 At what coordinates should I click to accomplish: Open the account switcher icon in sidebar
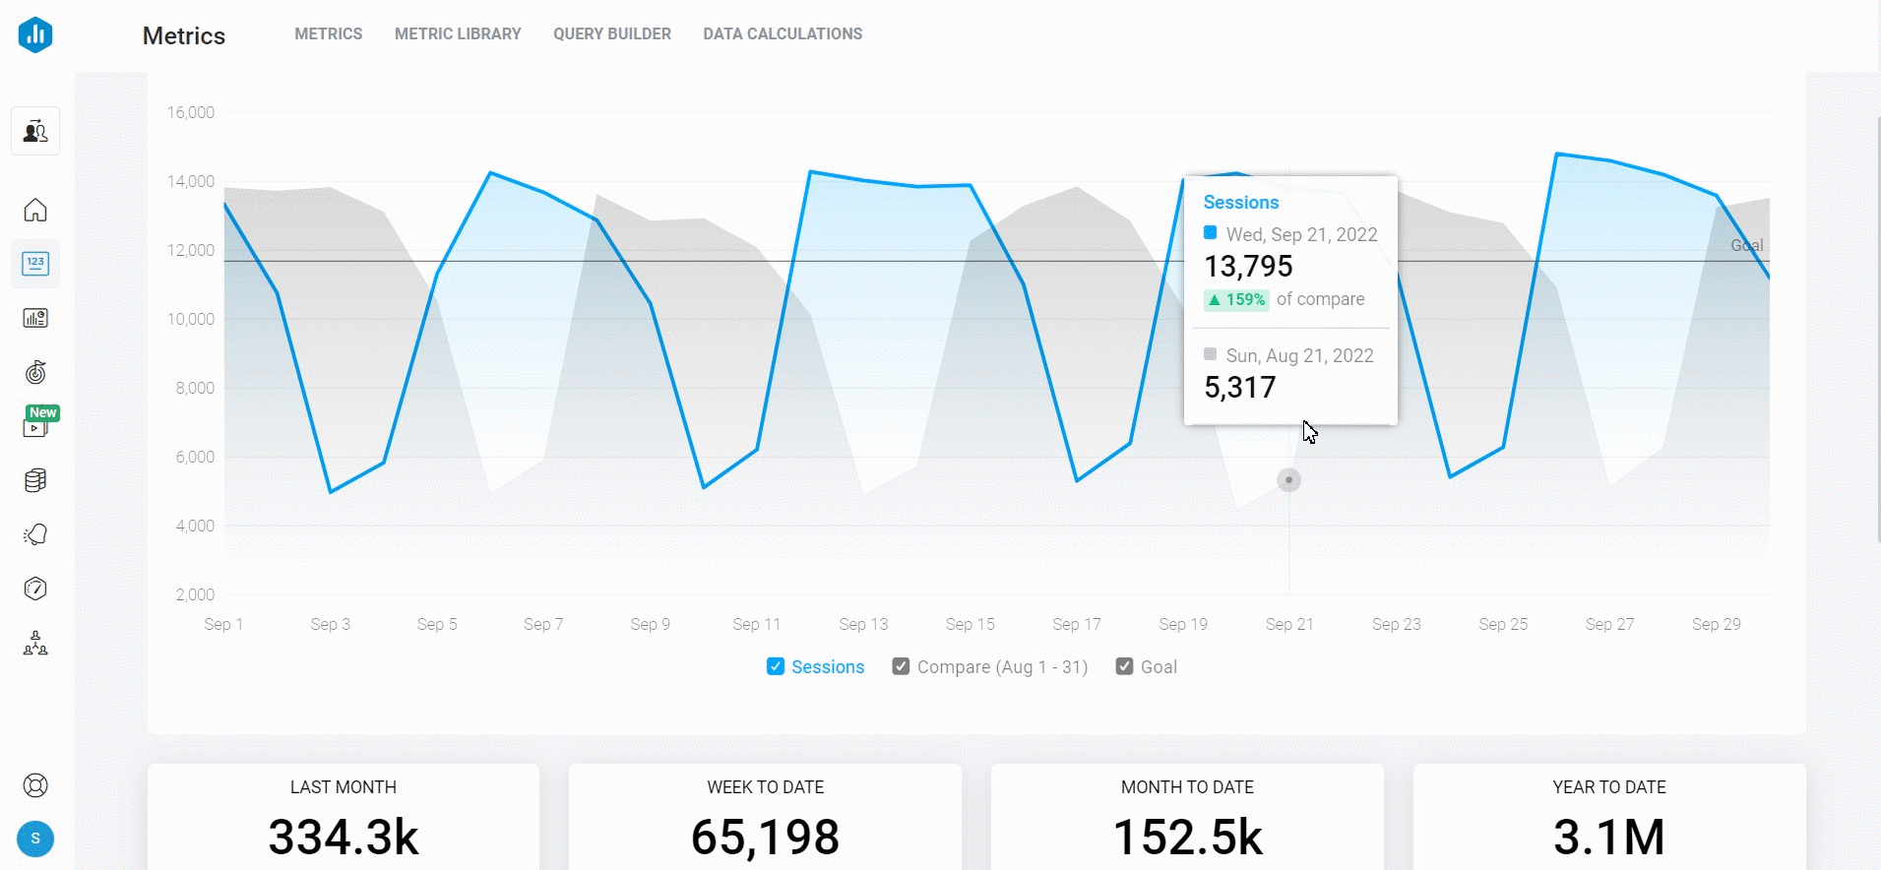pos(35,131)
